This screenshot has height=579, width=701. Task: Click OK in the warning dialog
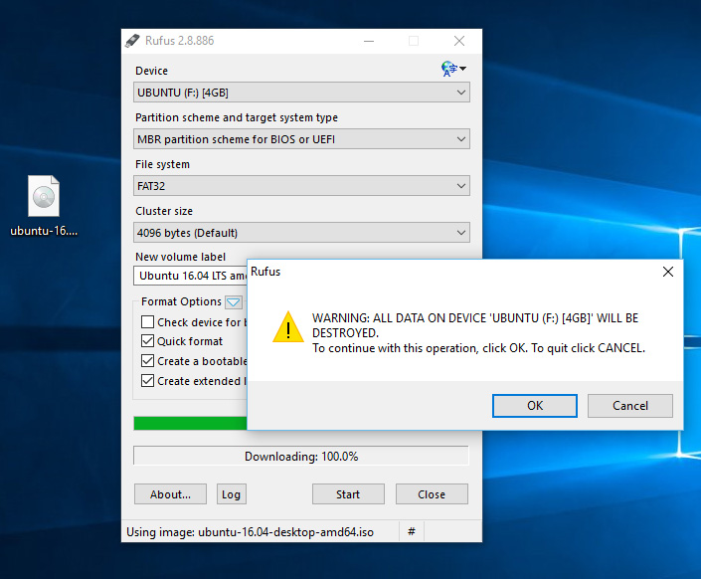(x=535, y=405)
